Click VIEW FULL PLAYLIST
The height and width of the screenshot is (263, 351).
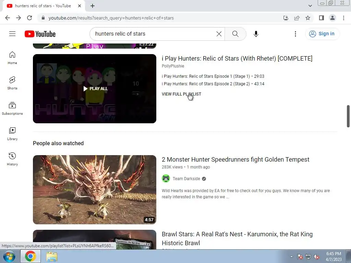tap(182, 94)
